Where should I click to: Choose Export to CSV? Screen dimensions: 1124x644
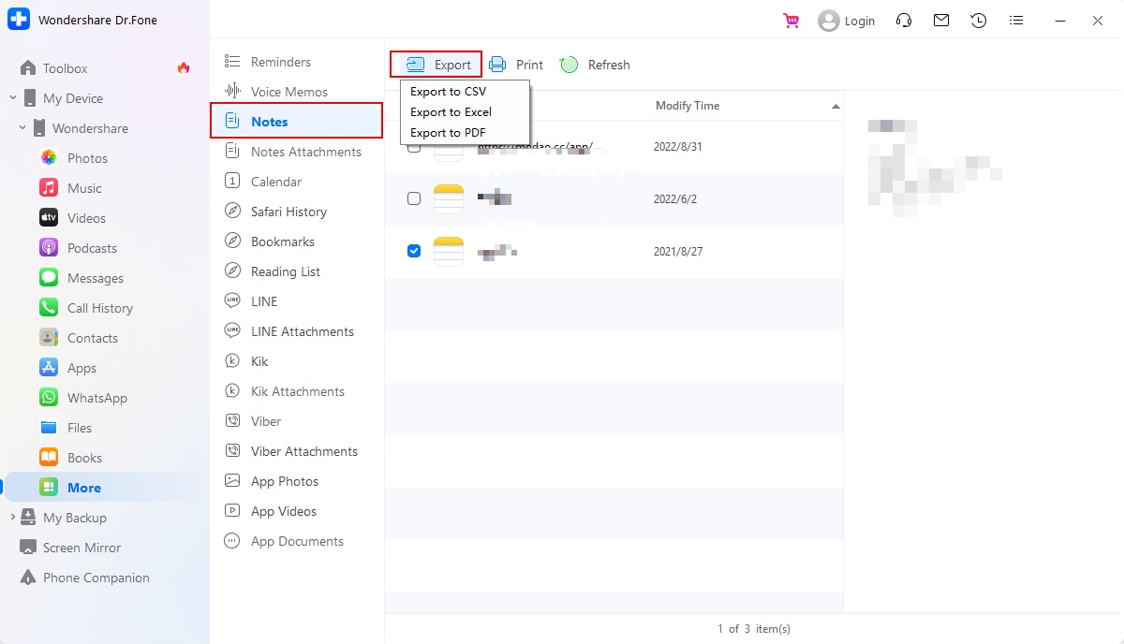(448, 92)
